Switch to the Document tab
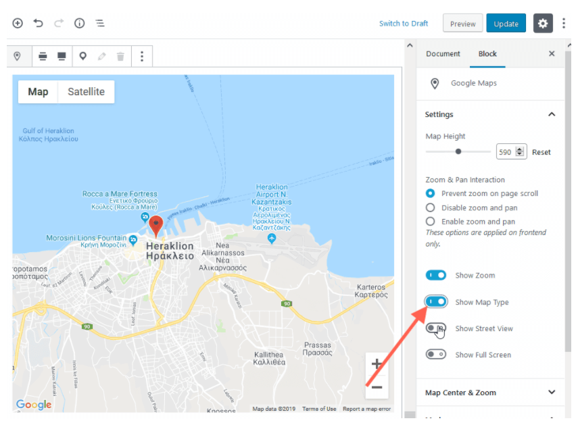Image resolution: width=578 pixels, height=427 pixels. coord(443,54)
